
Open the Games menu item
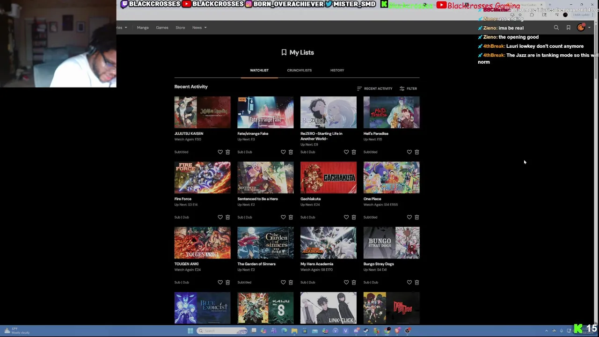pyautogui.click(x=162, y=28)
